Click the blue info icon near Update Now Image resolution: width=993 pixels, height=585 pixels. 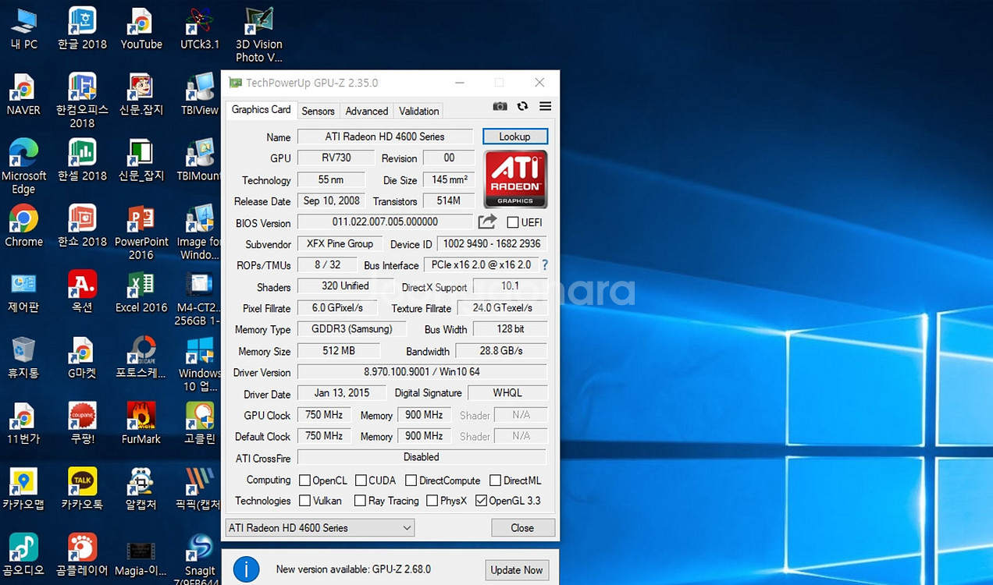pos(246,569)
